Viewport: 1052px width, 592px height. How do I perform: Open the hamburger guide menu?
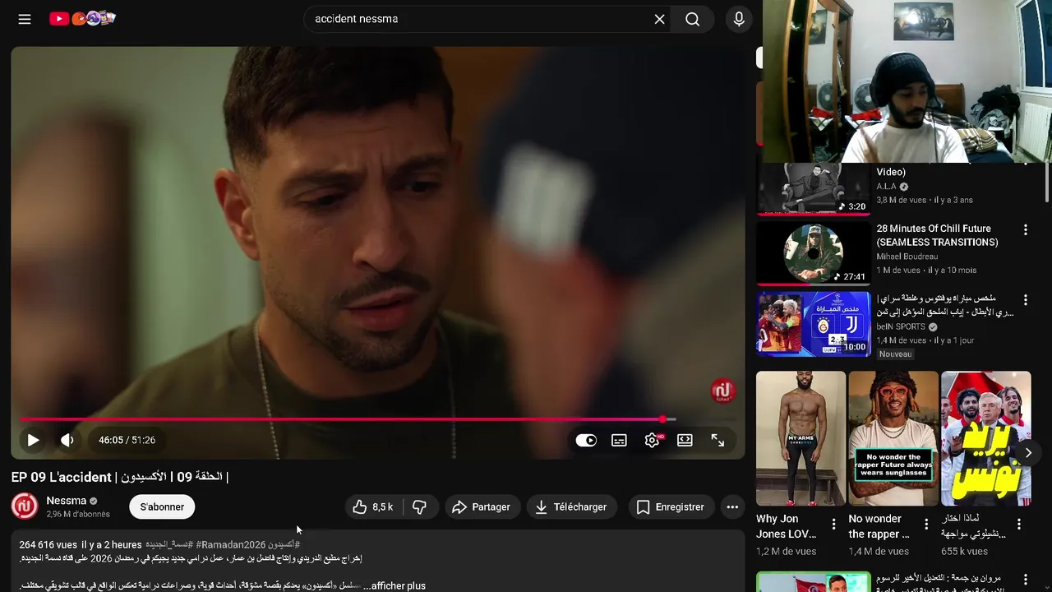pos(25,19)
